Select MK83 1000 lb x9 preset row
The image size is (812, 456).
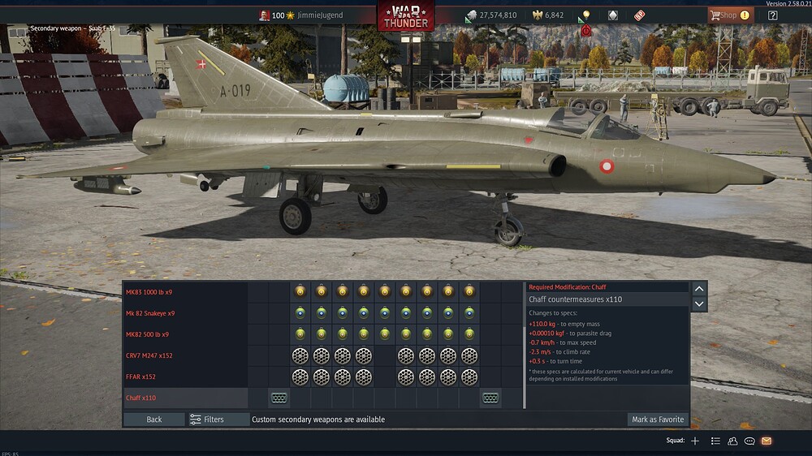pos(322,292)
